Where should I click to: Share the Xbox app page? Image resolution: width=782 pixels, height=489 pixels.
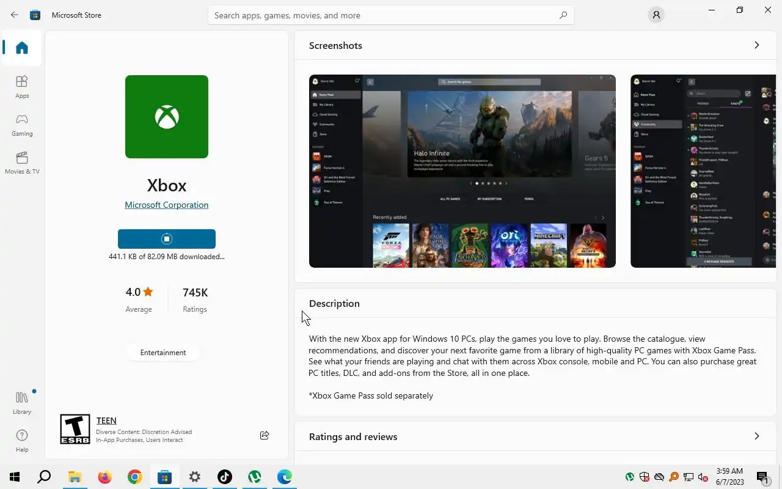point(265,435)
